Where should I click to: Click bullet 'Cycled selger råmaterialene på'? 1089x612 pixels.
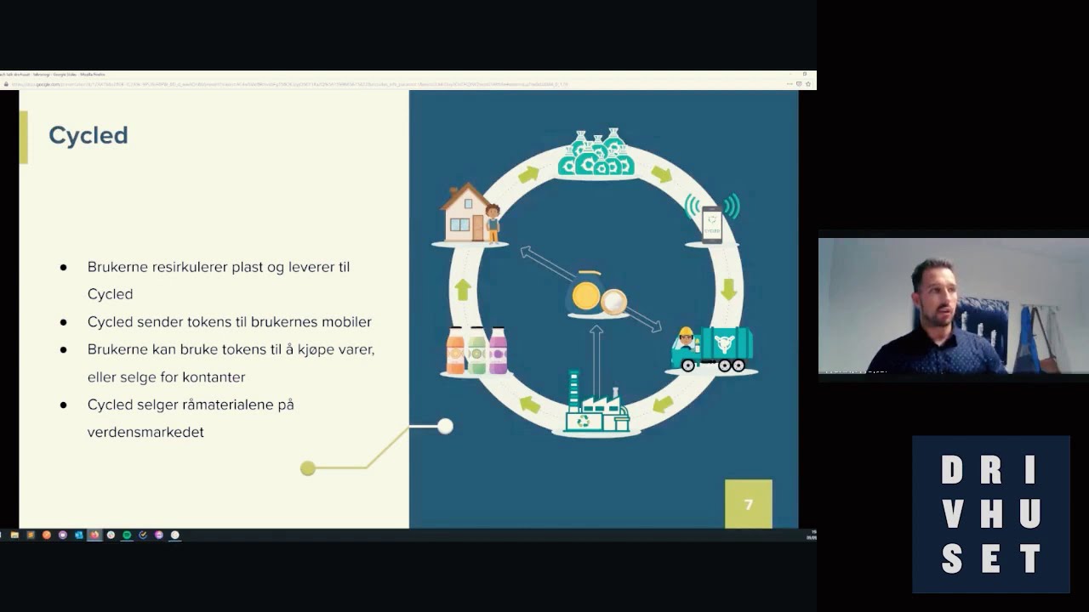(x=191, y=405)
